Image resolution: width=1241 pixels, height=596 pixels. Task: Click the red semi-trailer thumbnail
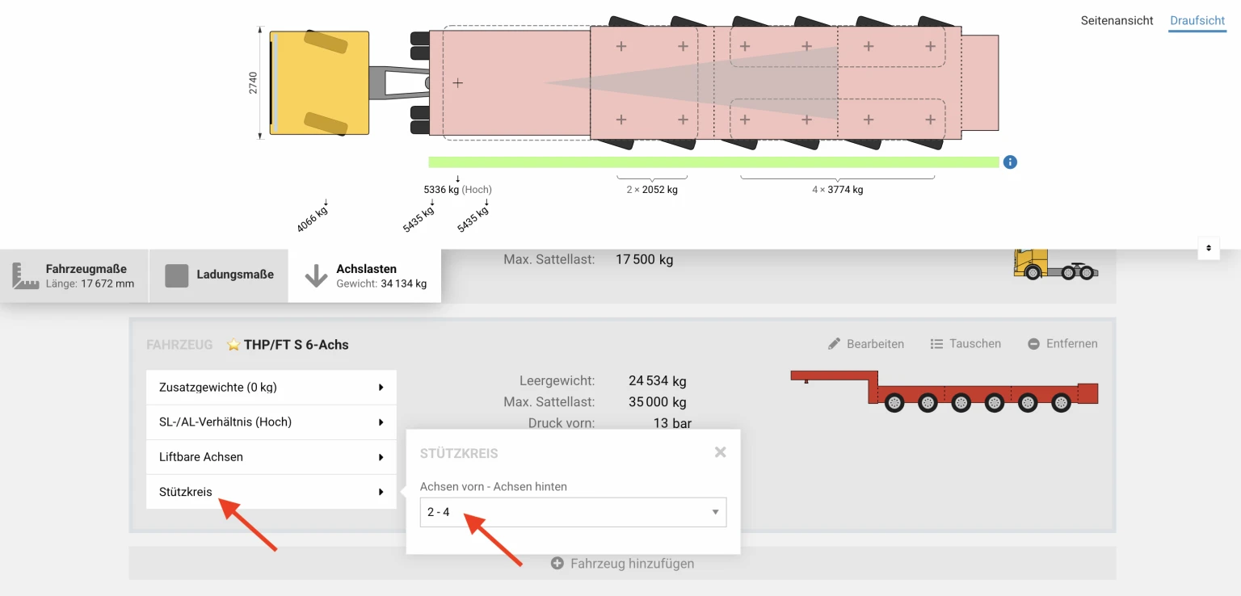[944, 391]
